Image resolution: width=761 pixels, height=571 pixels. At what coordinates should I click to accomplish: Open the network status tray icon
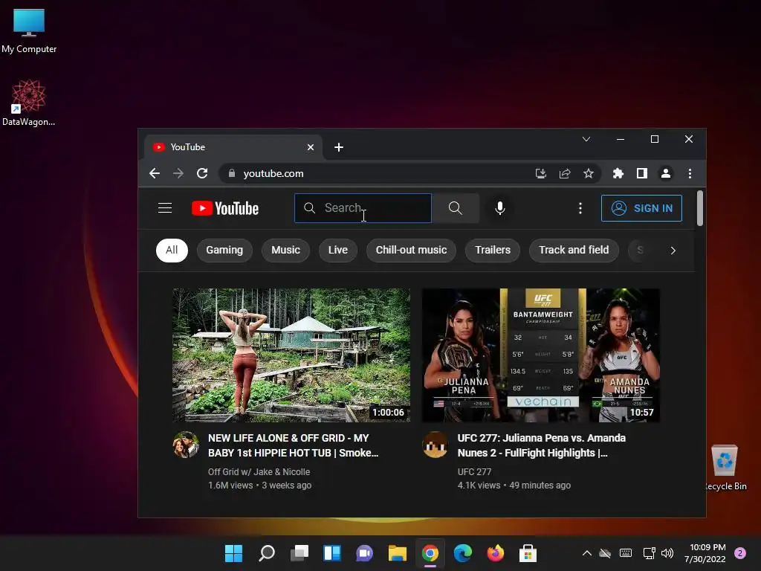click(x=649, y=553)
